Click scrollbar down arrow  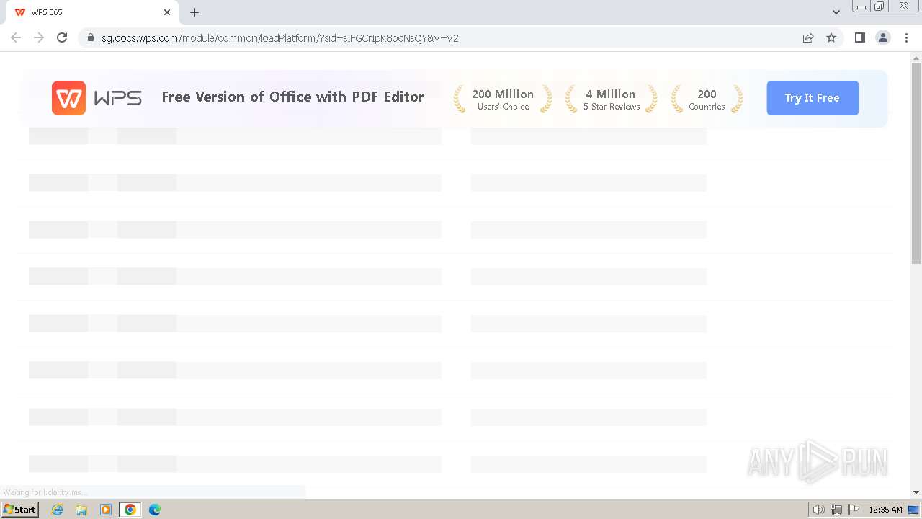click(x=916, y=492)
